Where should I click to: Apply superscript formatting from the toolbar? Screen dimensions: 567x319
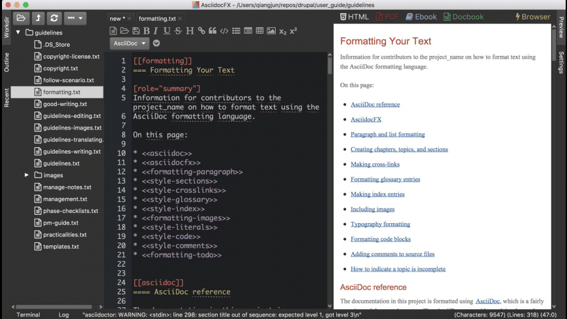point(293,31)
